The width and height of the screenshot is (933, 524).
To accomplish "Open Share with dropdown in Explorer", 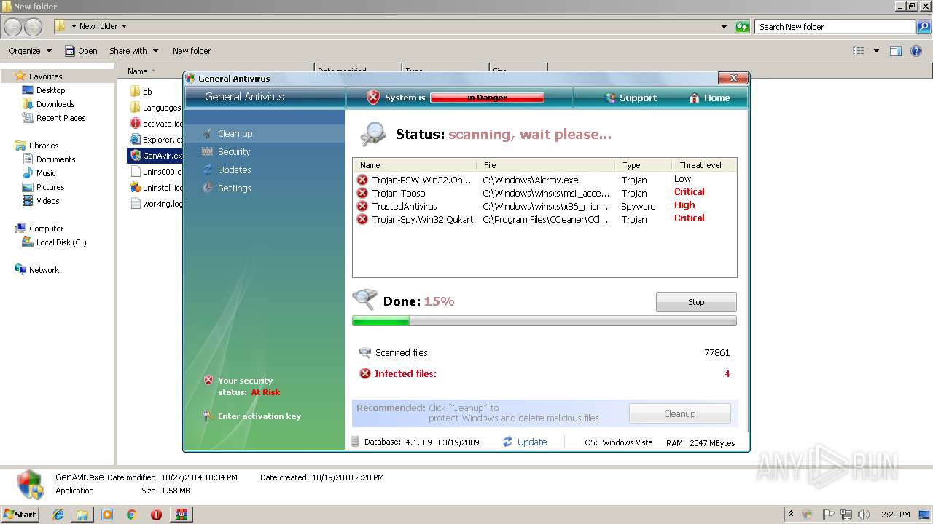I will point(133,51).
